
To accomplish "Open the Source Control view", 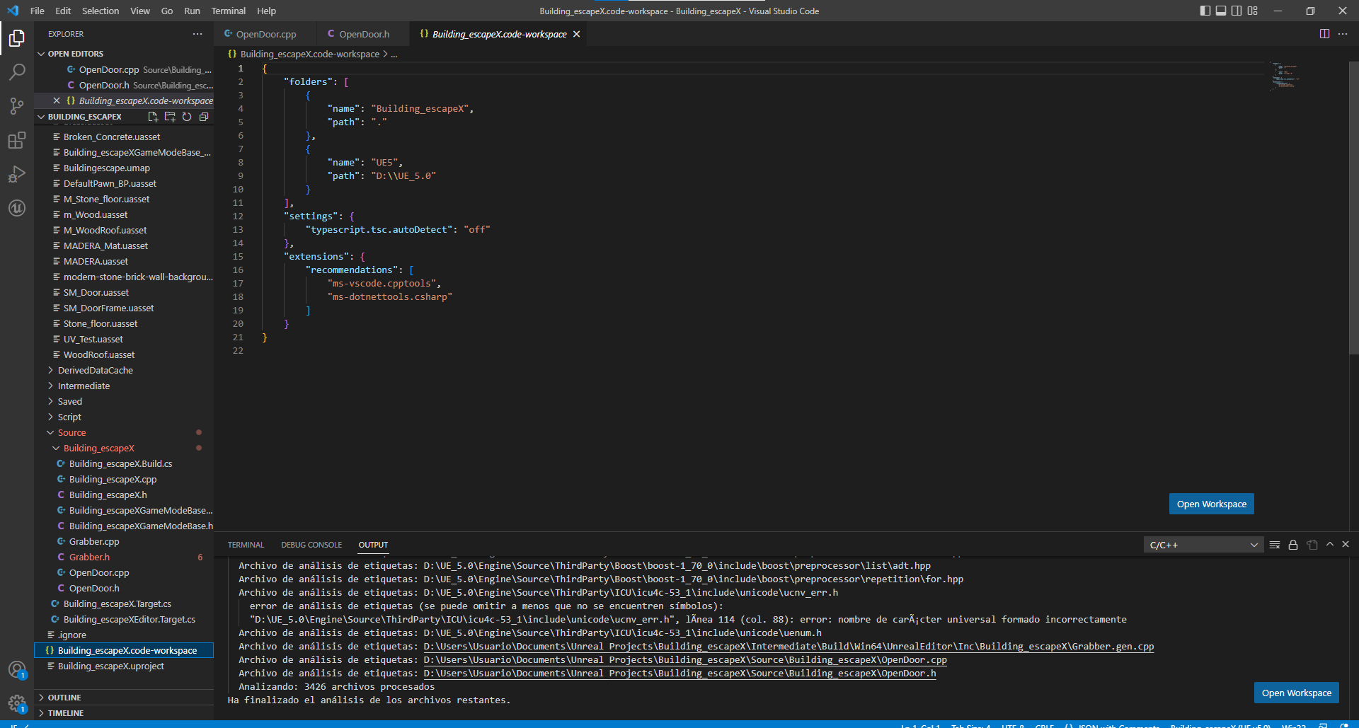I will tap(17, 106).
